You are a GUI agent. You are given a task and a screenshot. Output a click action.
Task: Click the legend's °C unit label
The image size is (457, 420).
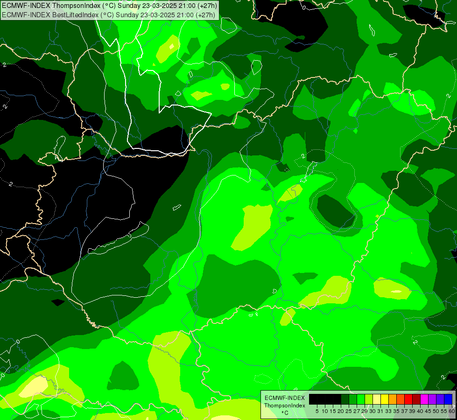tap(285, 413)
